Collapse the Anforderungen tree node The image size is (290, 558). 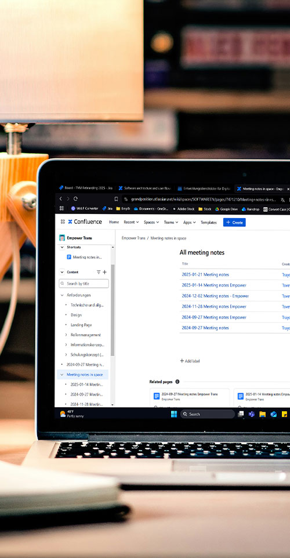pos(62,295)
